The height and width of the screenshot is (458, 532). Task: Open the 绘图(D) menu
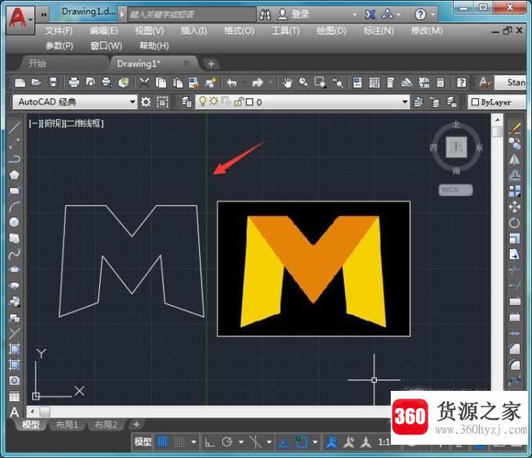pyautogui.click(x=332, y=31)
